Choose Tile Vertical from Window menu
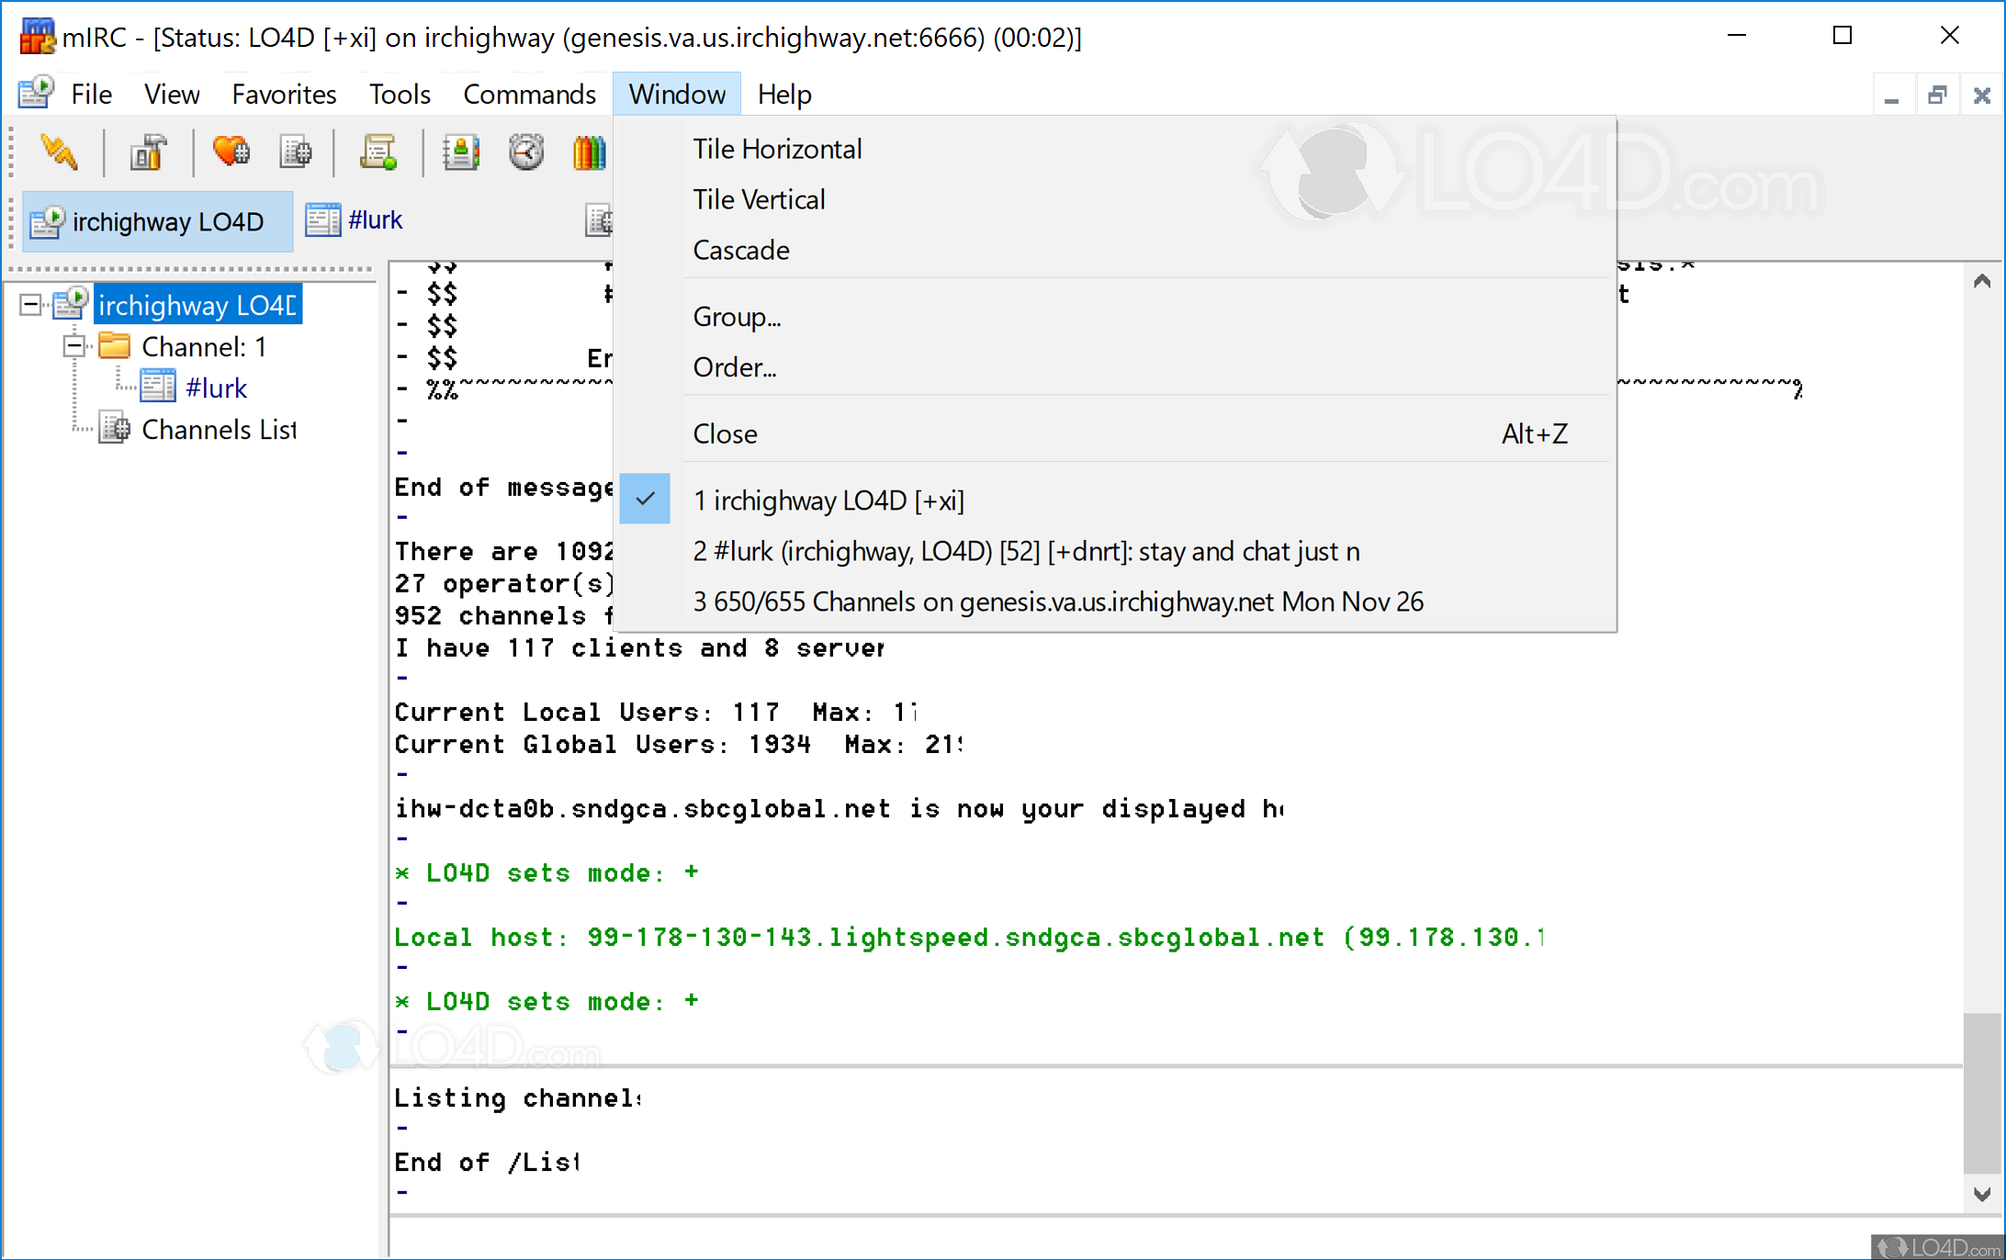The width and height of the screenshot is (2006, 1260). (1115, 199)
